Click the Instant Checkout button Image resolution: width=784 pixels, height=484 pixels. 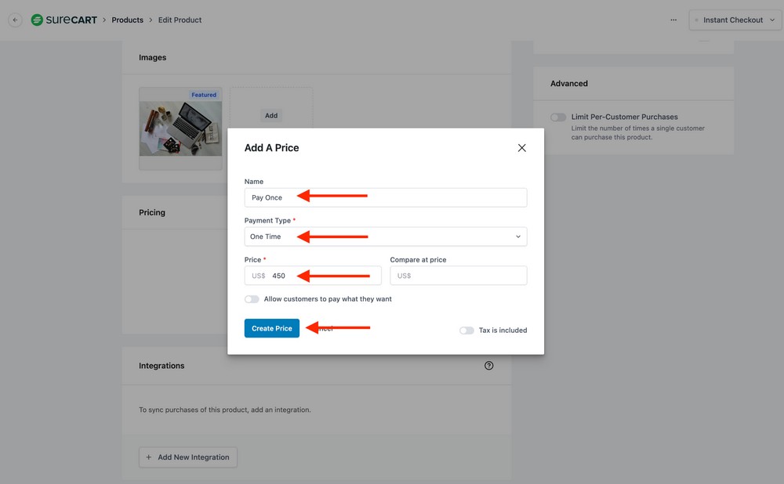coord(734,19)
